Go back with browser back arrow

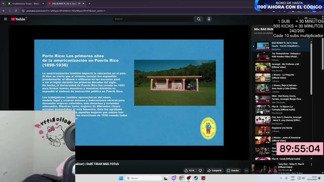pos(4,11)
